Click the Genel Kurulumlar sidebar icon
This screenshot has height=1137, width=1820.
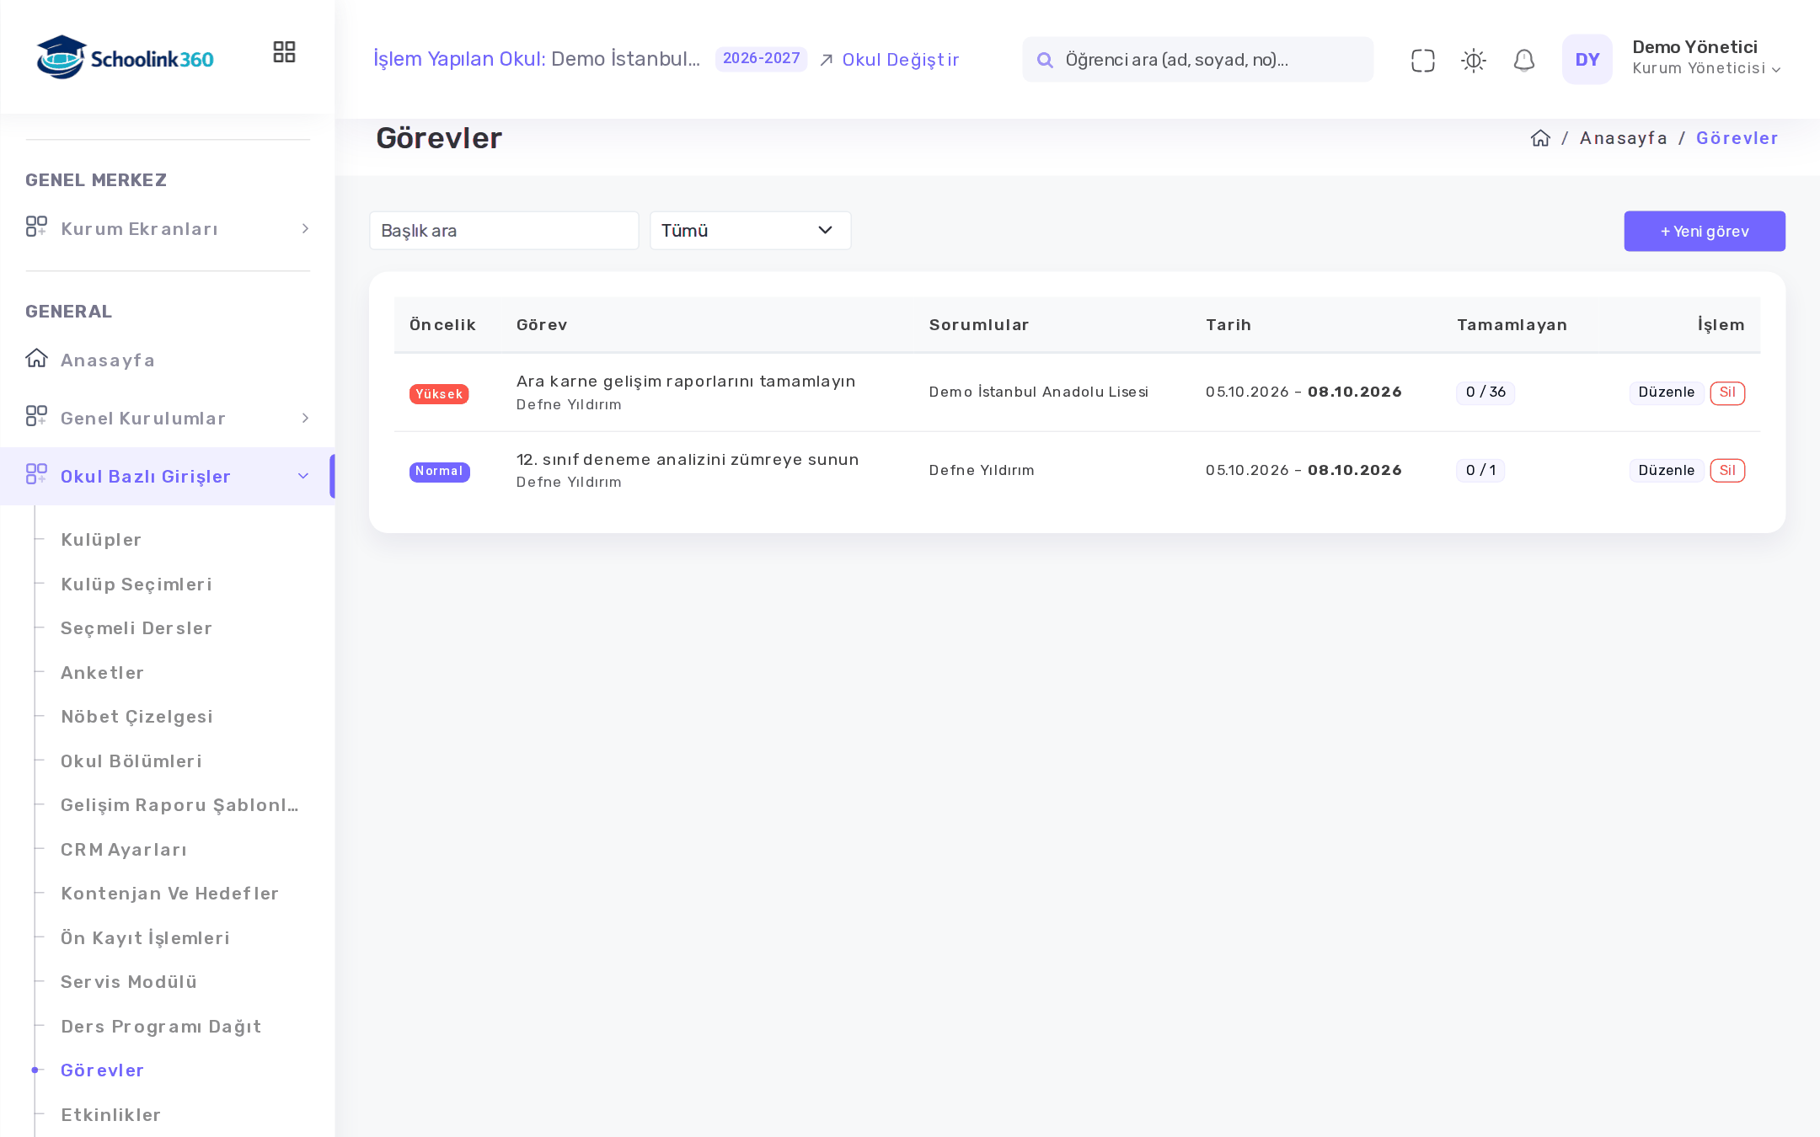[36, 416]
